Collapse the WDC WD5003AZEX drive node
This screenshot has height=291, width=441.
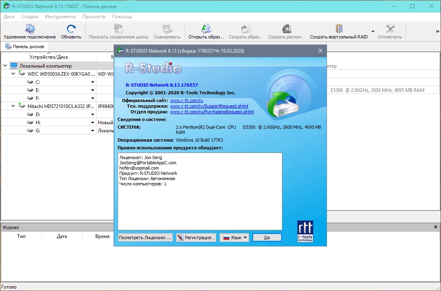[13, 74]
